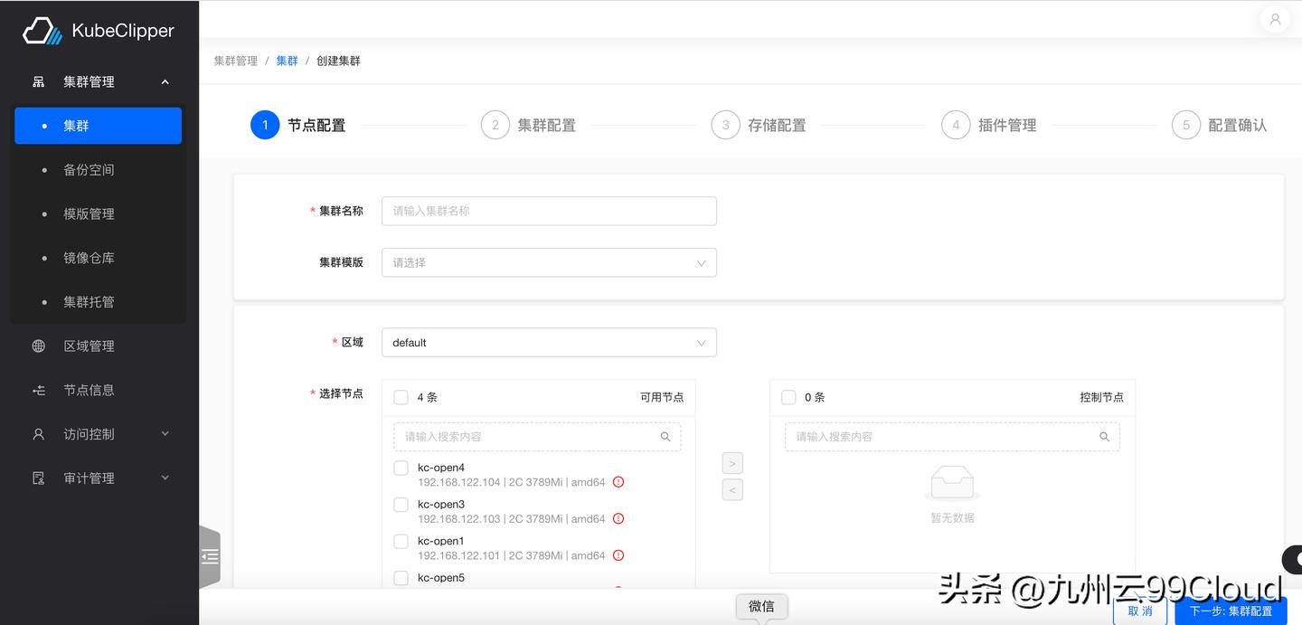1302x625 pixels.
Task: Open the 集群模板 dropdown
Action: click(x=549, y=262)
